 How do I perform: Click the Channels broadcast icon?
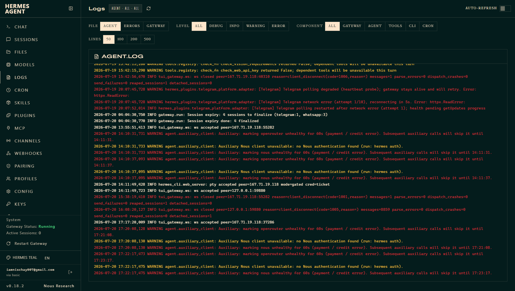click(x=8, y=141)
